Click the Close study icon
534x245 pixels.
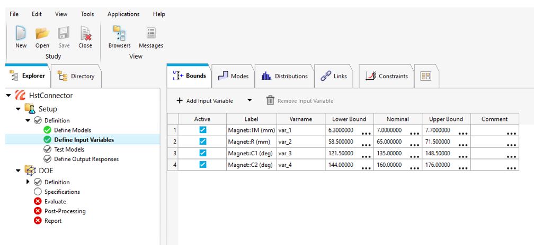[85, 34]
